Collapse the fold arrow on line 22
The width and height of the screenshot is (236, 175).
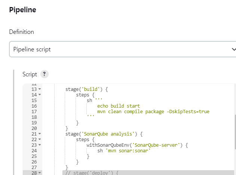(x=40, y=139)
